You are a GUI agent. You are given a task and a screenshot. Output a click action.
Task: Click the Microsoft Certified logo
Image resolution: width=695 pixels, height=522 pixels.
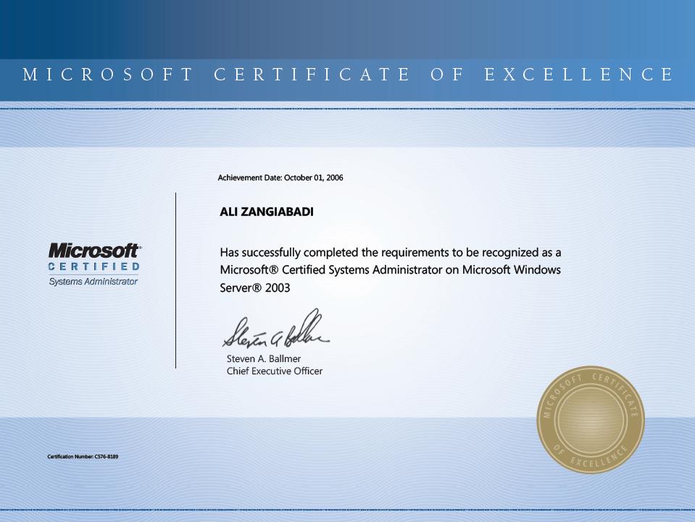pyautogui.click(x=94, y=264)
